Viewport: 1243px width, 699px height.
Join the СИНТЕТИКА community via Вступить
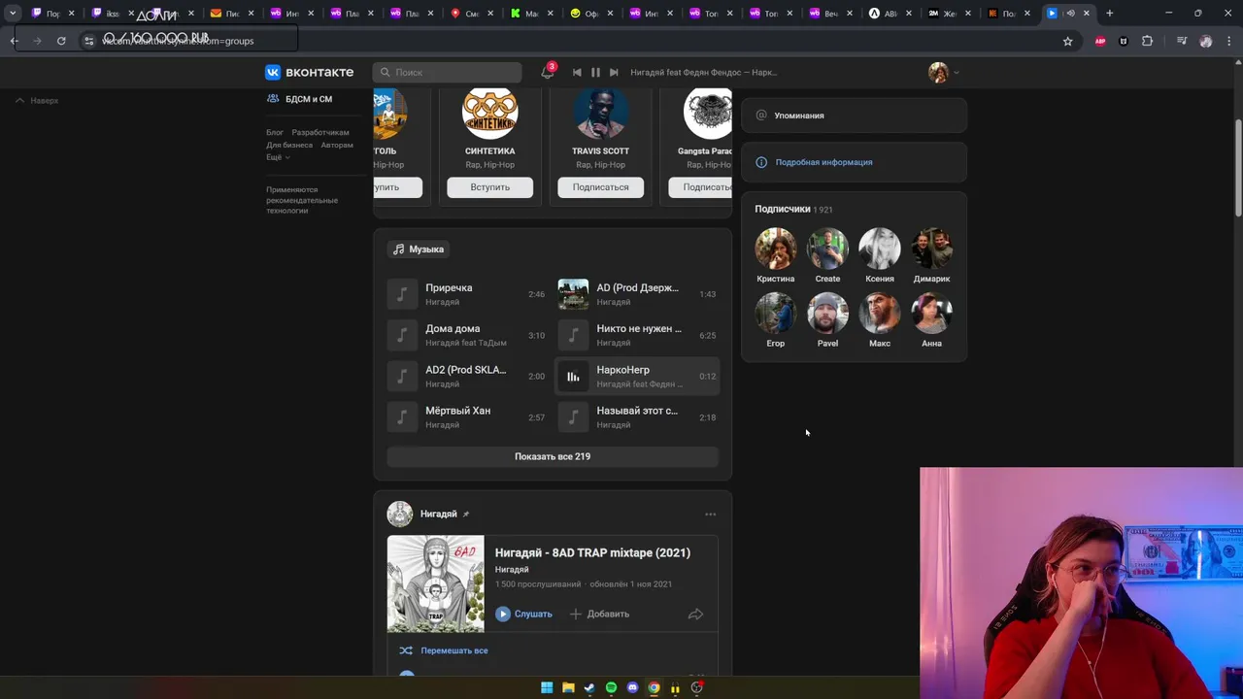coord(489,187)
